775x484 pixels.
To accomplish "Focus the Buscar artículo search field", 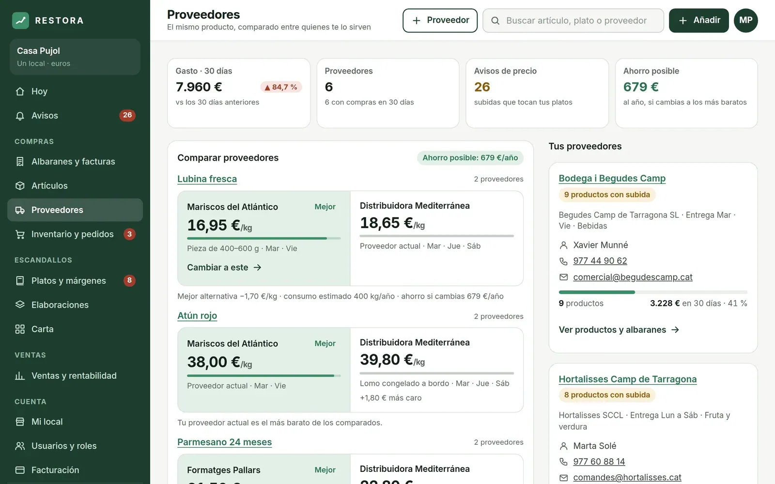I will [573, 20].
